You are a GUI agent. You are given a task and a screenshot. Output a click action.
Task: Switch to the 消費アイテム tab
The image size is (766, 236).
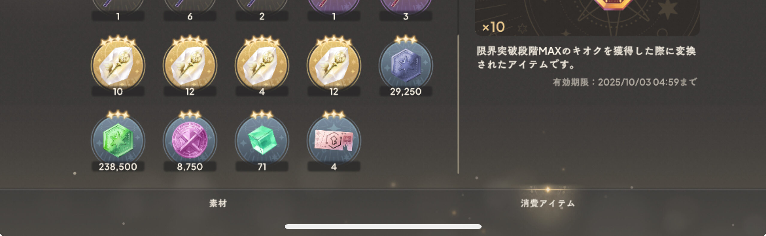pos(548,203)
